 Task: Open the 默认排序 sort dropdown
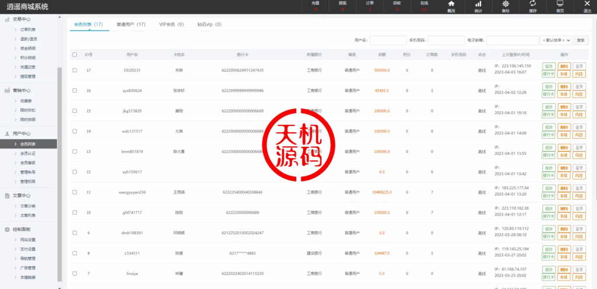pyautogui.click(x=556, y=40)
